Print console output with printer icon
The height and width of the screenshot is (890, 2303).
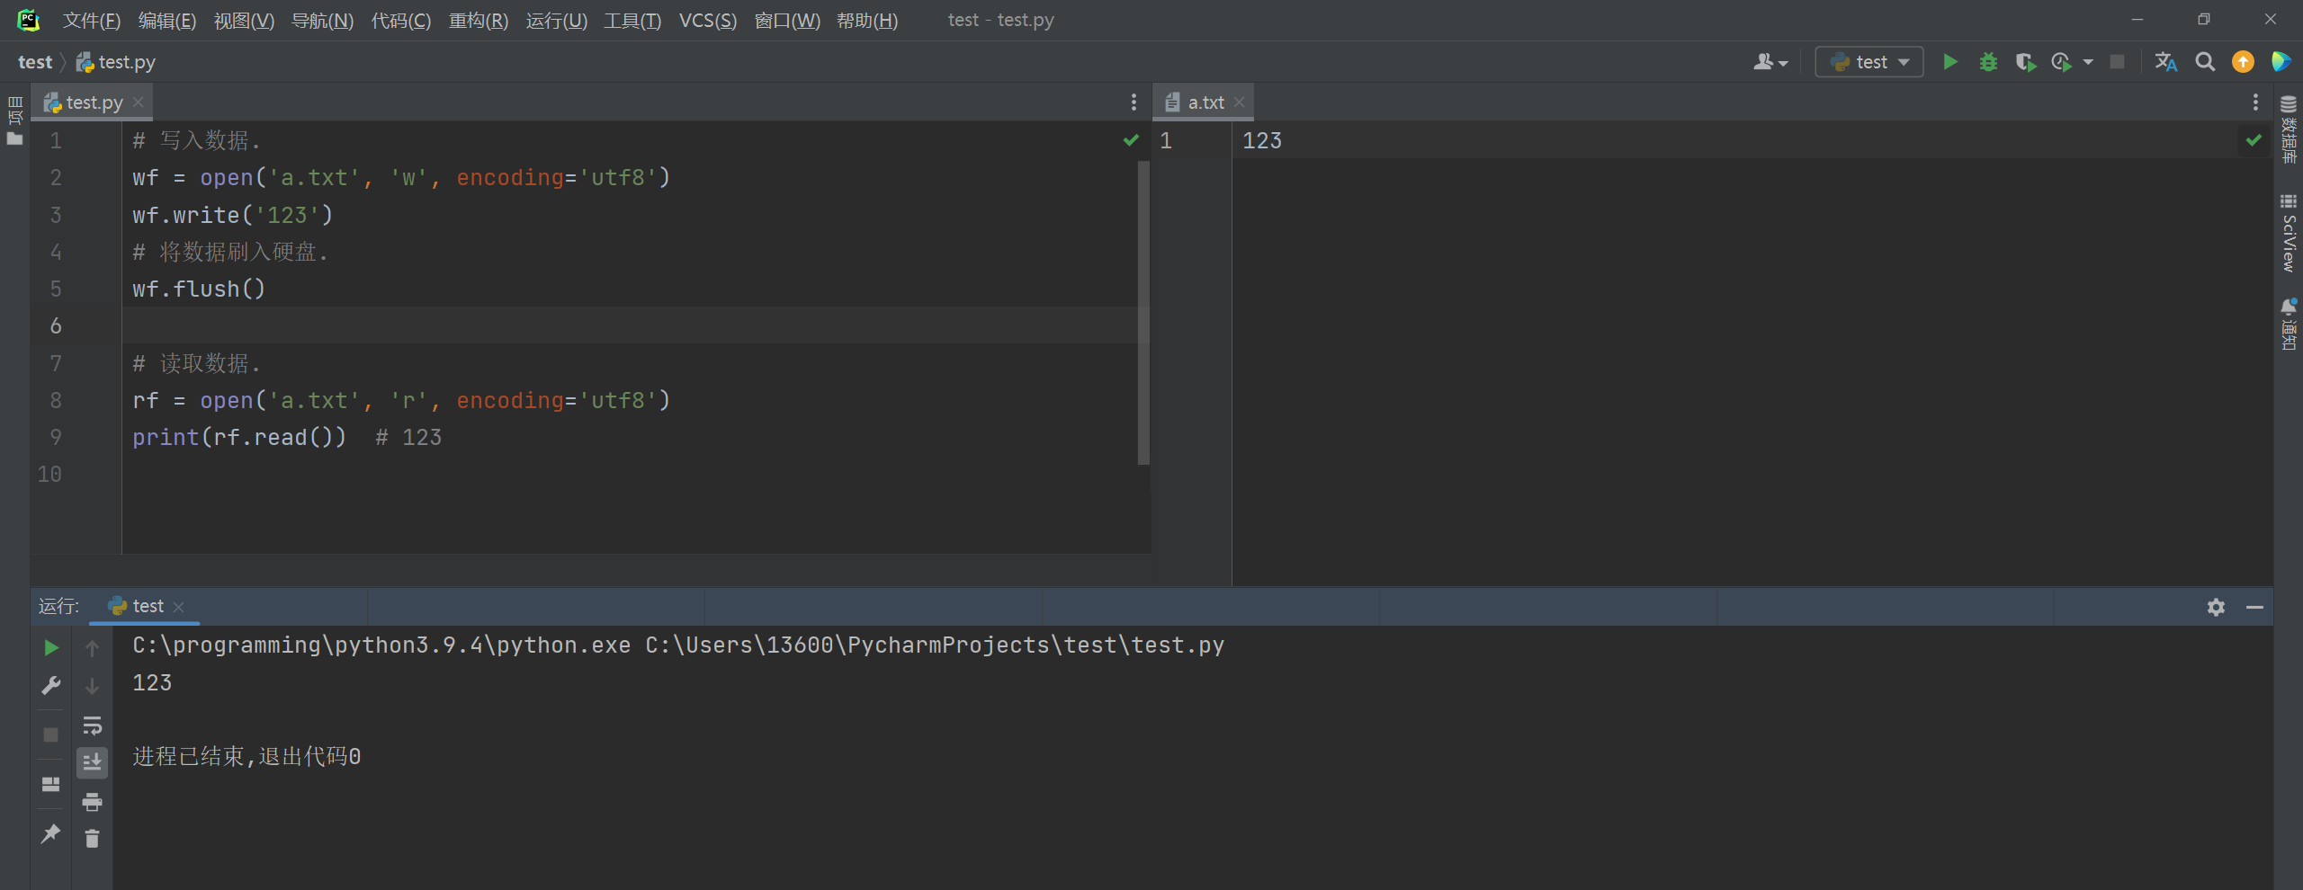click(x=92, y=801)
